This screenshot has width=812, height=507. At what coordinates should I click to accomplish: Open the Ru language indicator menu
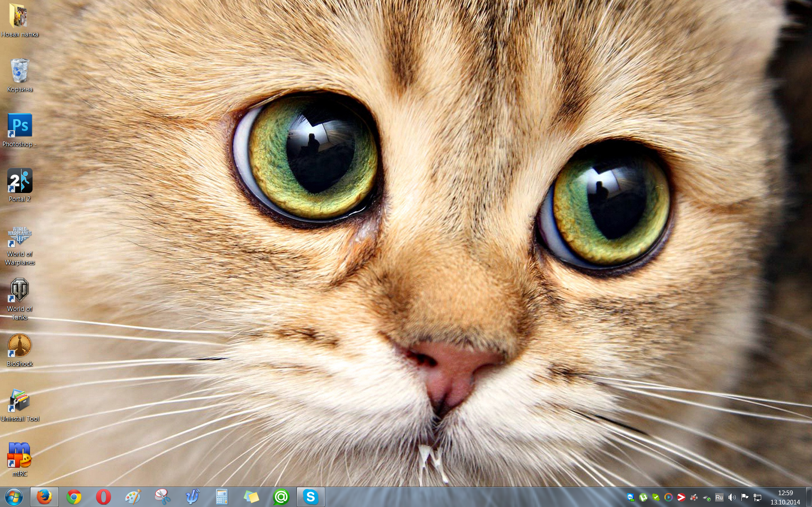click(719, 497)
